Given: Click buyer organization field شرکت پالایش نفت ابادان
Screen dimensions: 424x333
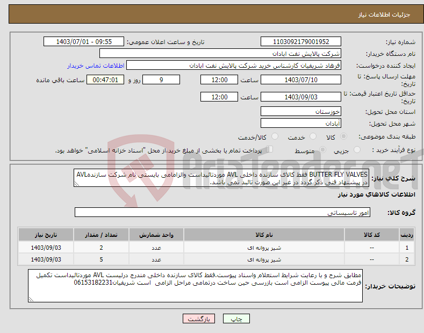Looking at the screenshot, I should click(220, 54).
